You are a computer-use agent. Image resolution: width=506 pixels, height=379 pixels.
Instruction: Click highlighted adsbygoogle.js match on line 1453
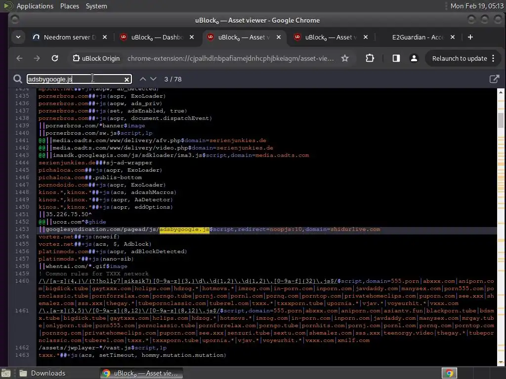(184, 229)
